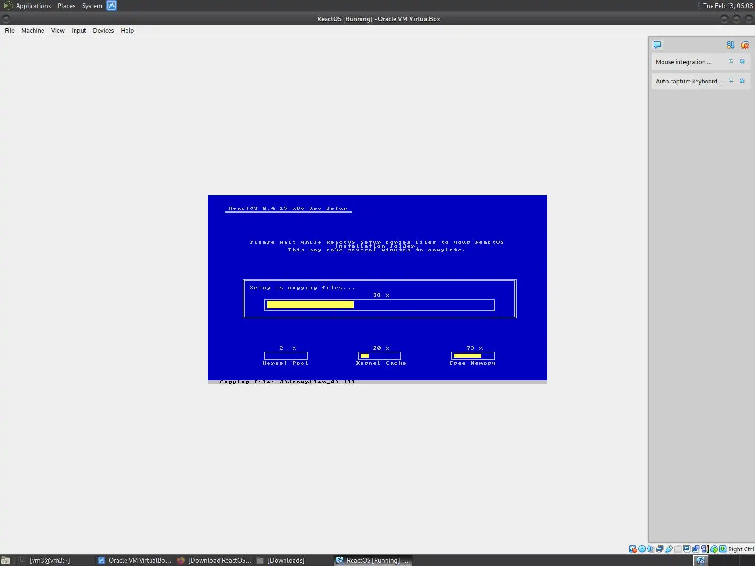The width and height of the screenshot is (755, 566).
Task: Click the clock showing Tue Feb 13, 06:08
Action: tap(728, 6)
